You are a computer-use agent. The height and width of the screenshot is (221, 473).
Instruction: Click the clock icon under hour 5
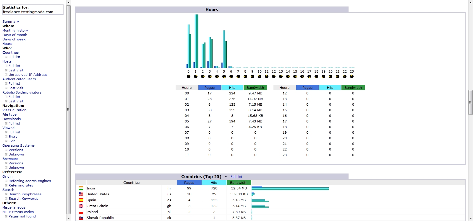click(224, 76)
